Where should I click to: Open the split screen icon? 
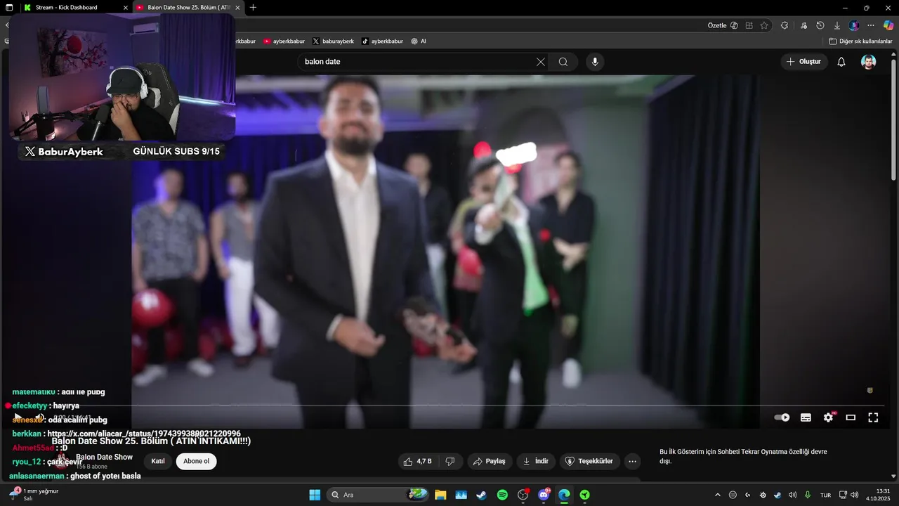[749, 25]
